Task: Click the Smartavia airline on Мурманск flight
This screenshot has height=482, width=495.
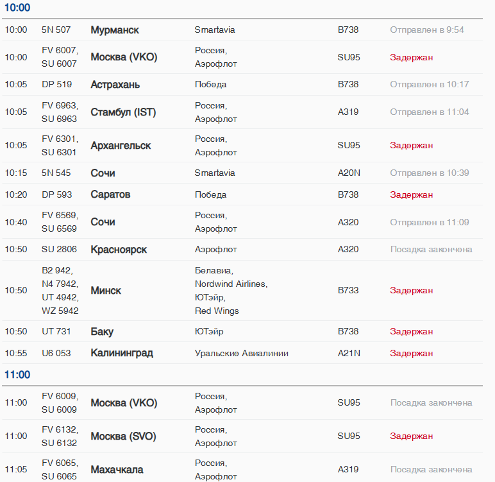Action: coord(215,30)
